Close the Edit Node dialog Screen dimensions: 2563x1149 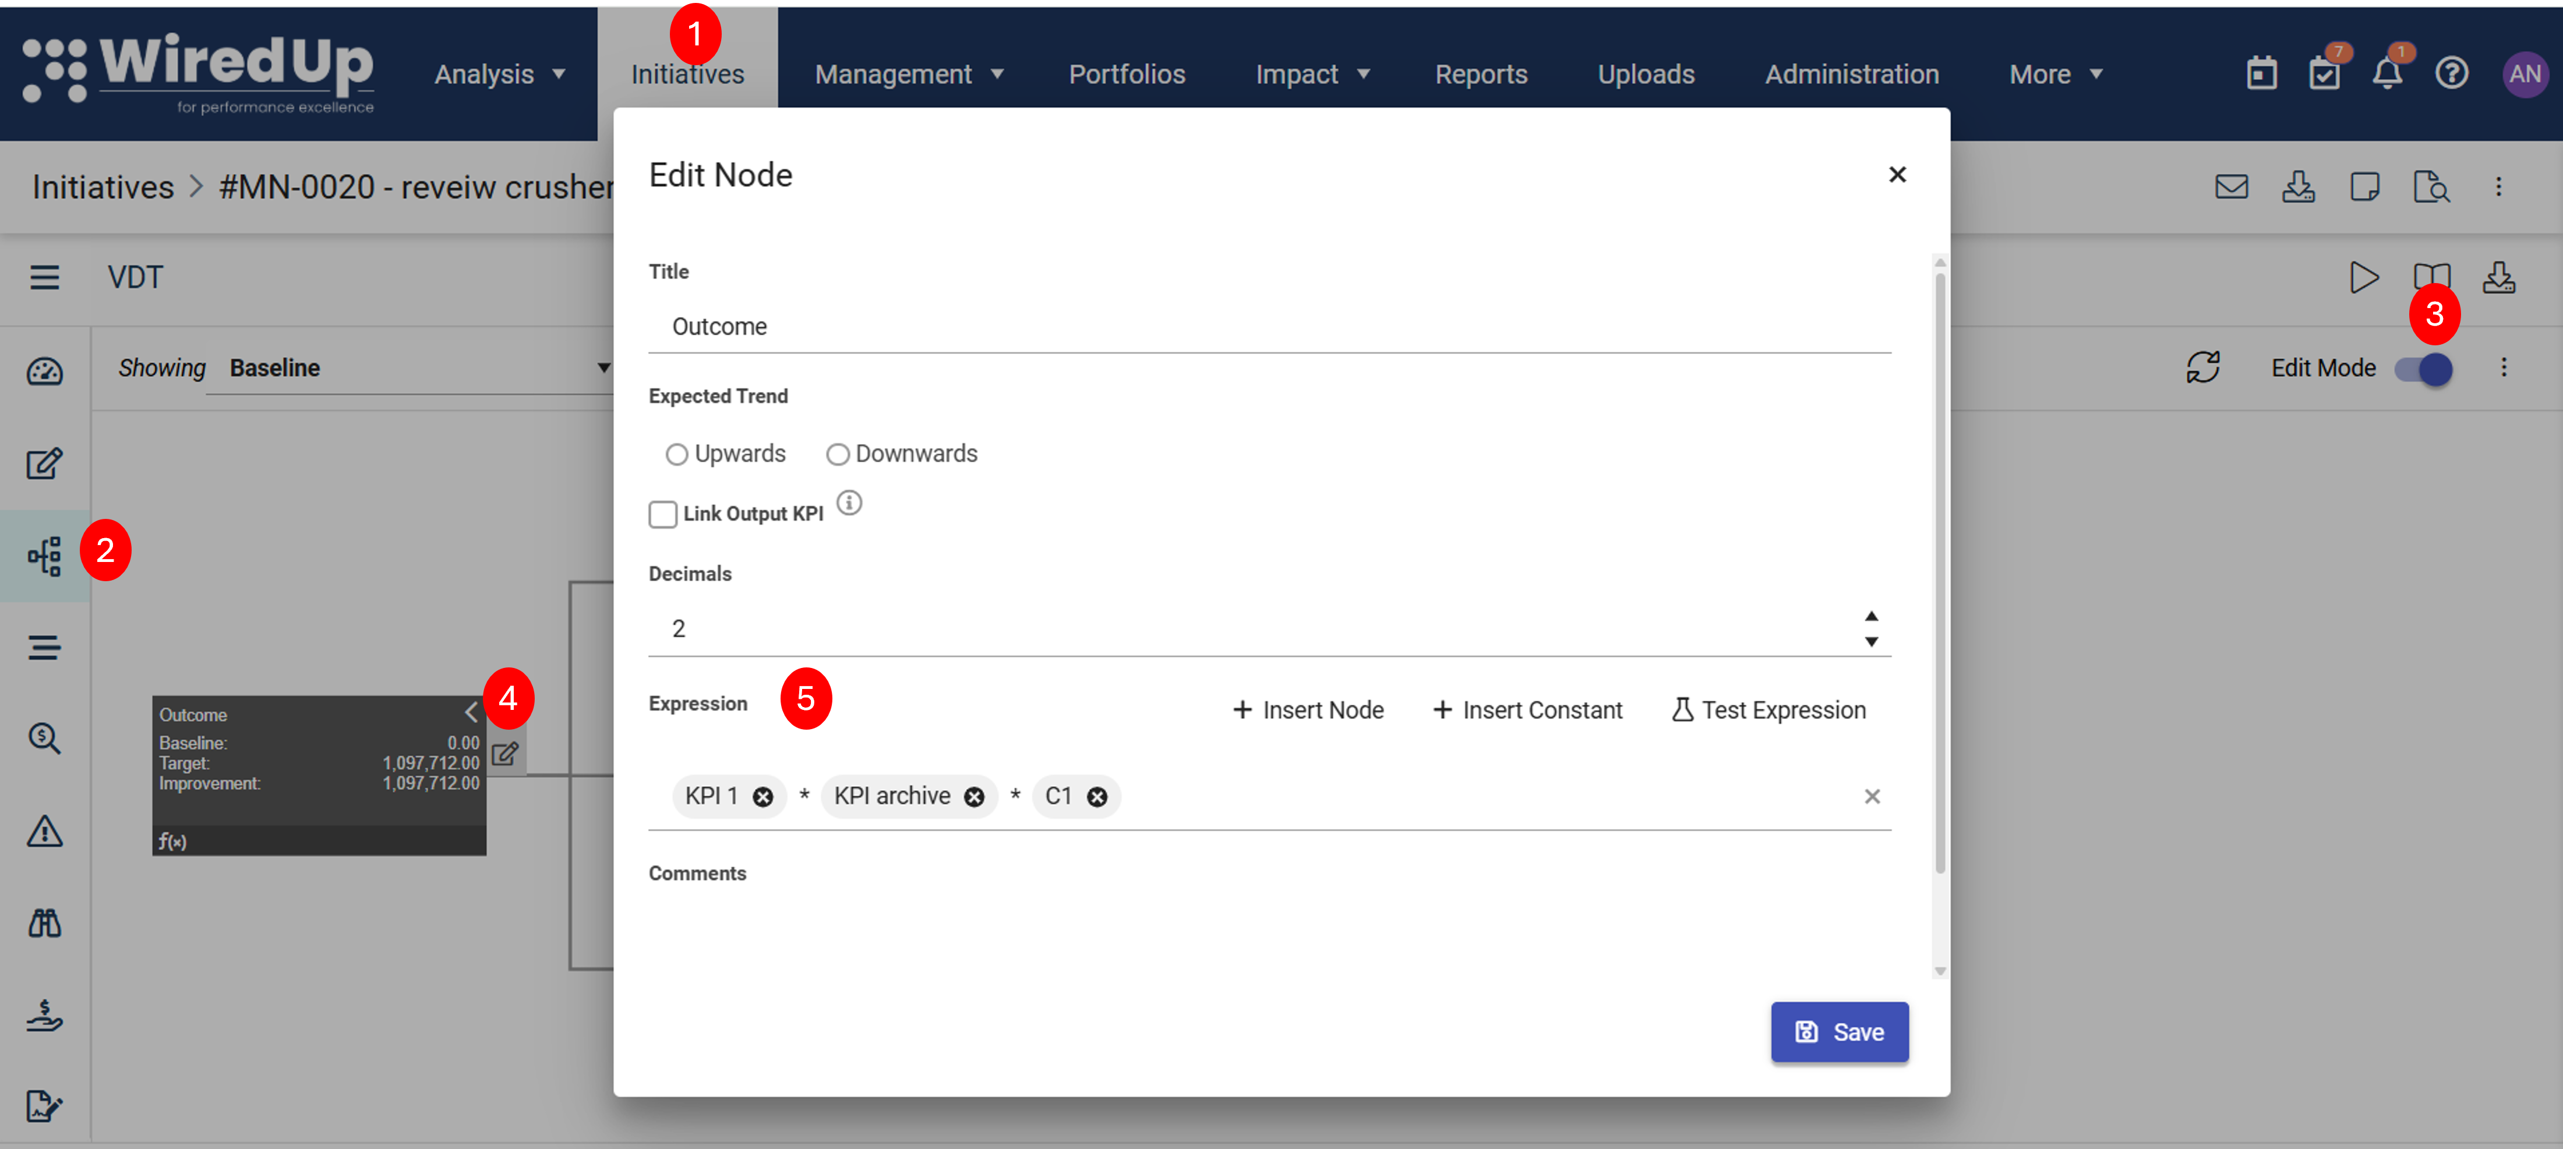click(x=1897, y=175)
